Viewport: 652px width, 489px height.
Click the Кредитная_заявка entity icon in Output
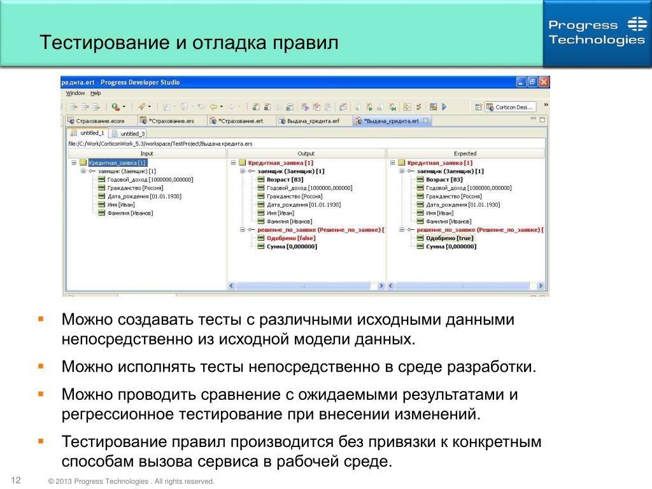coord(243,162)
